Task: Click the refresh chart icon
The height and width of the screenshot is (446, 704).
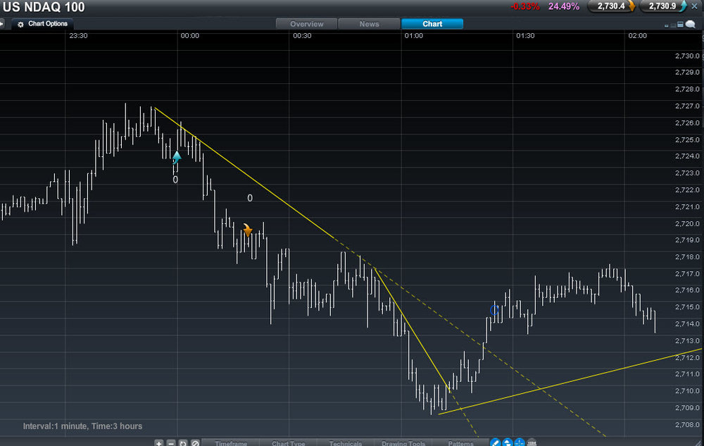Action: (x=183, y=443)
